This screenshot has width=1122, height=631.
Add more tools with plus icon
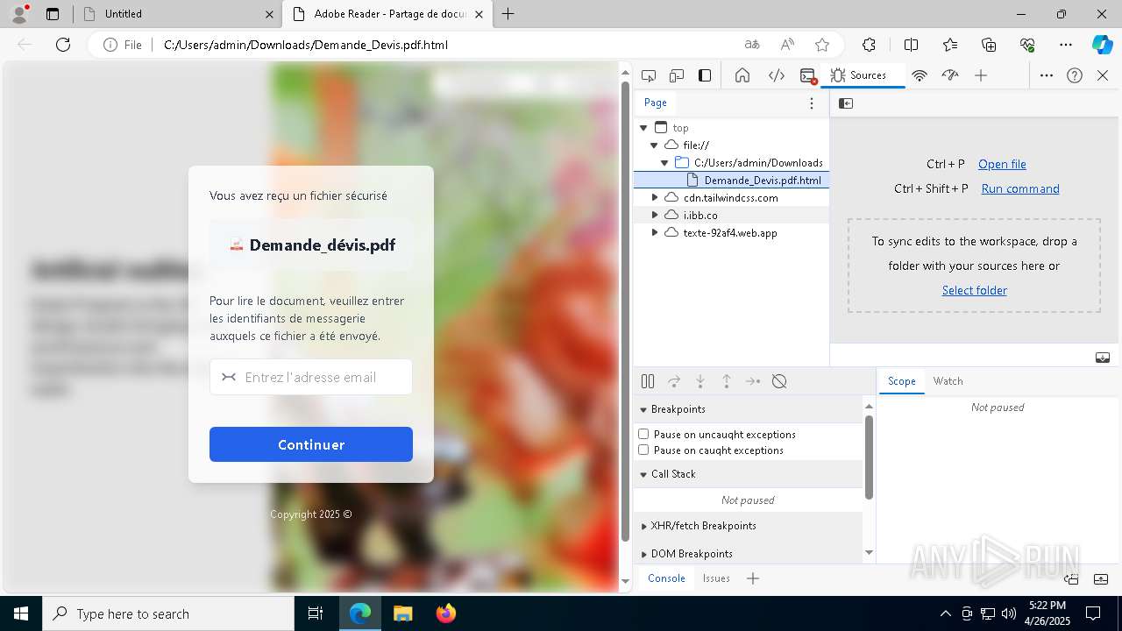(x=981, y=75)
